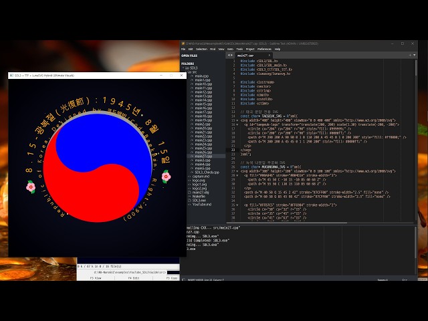Fold code at line 16 arrow
428x321 pixels.
(x=237, y=124)
